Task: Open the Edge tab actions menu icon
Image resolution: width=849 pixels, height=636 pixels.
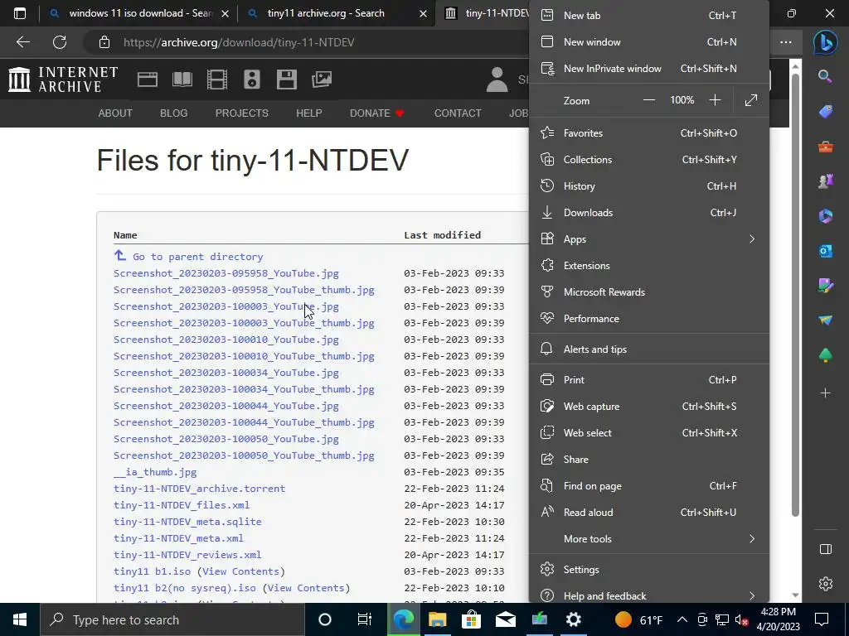Action: coord(20,13)
